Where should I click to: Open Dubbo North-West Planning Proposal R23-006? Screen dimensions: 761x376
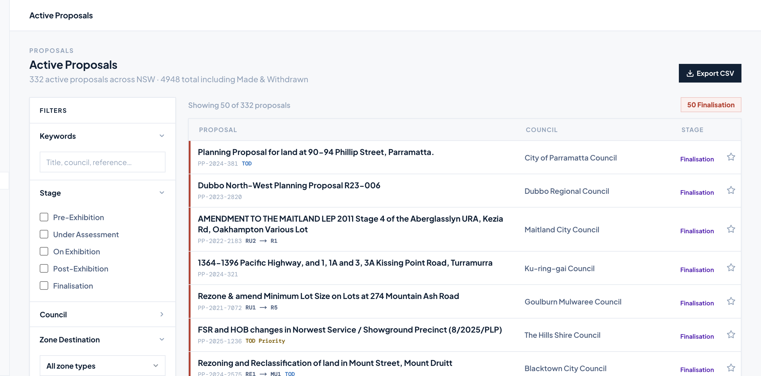(289, 185)
